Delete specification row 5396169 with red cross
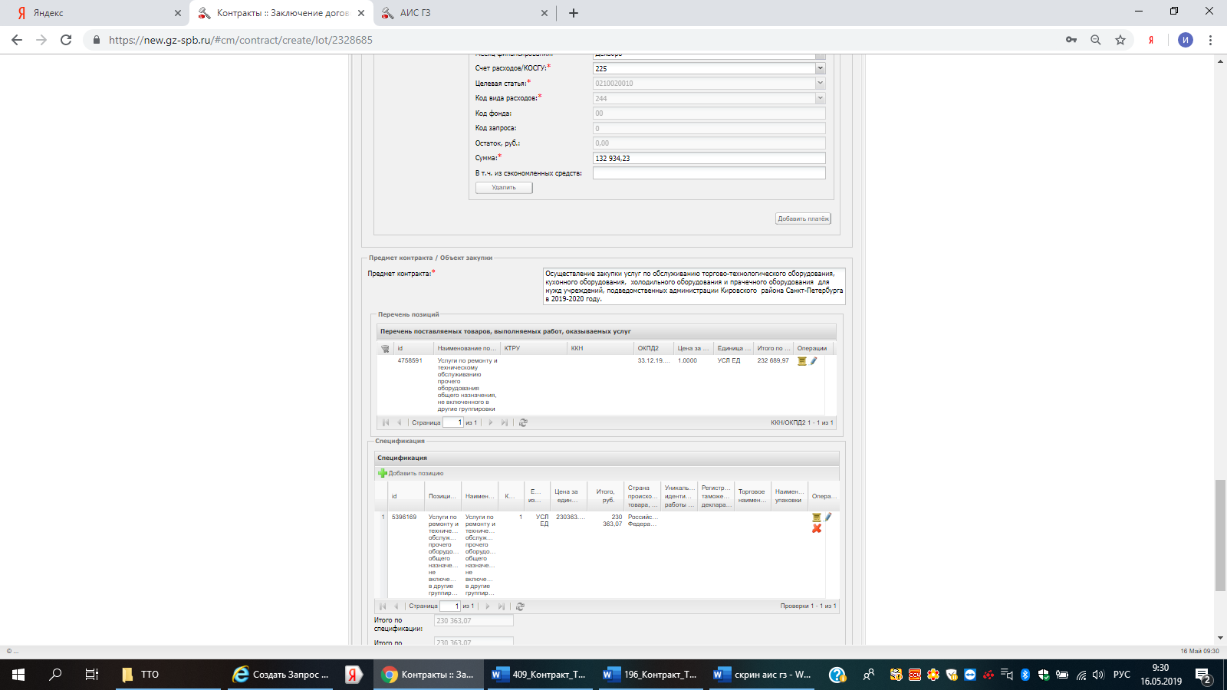1227x690 pixels. pyautogui.click(x=817, y=528)
